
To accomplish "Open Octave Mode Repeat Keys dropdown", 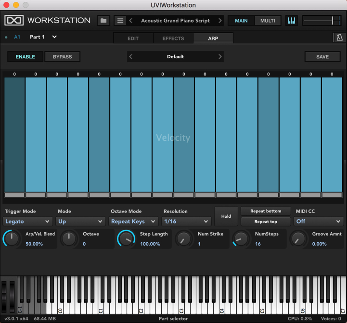I will 133,221.
